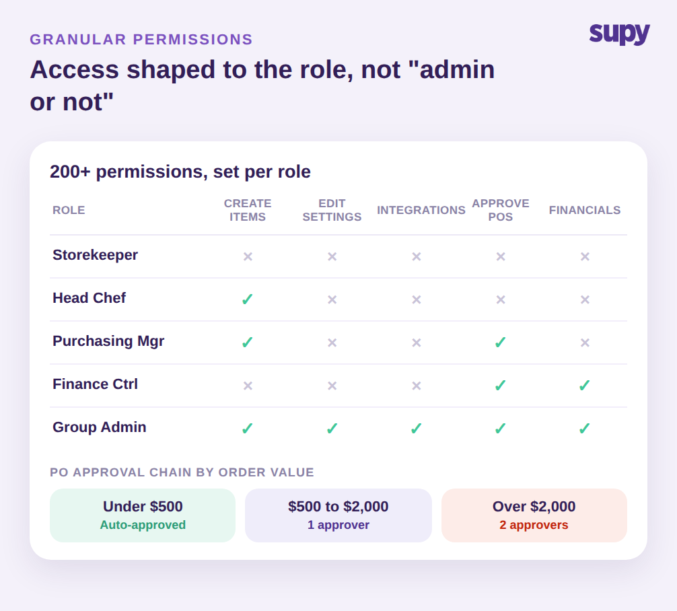677x611 pixels.
Task: Select the $500 to $2,000 approver card
Action: click(338, 515)
